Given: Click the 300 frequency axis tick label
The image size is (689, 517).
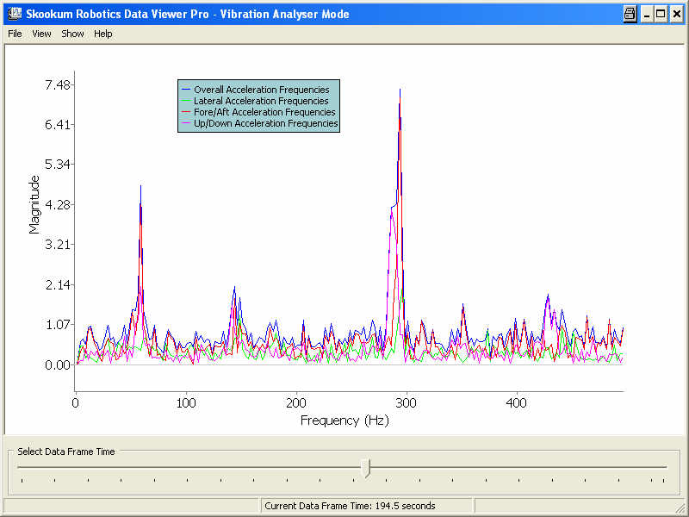Looking at the screenshot, I should [x=406, y=402].
